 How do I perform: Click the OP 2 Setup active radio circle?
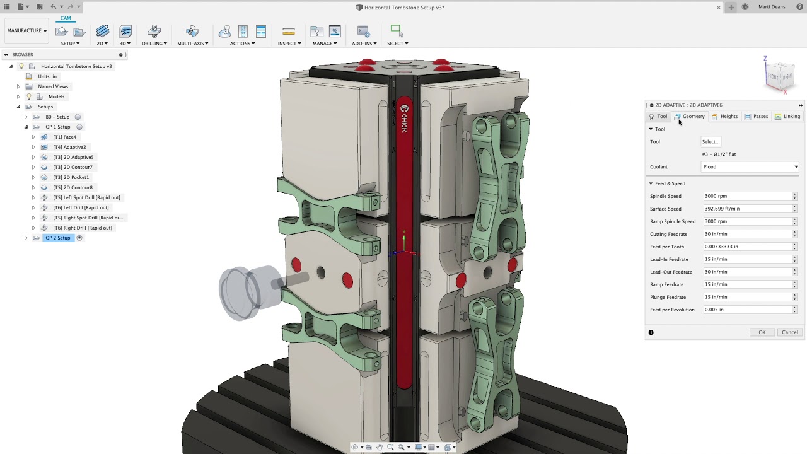point(79,238)
